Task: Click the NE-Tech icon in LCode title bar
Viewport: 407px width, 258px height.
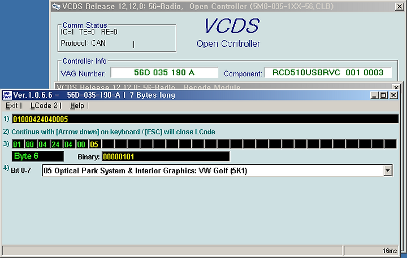Action: (x=7, y=95)
